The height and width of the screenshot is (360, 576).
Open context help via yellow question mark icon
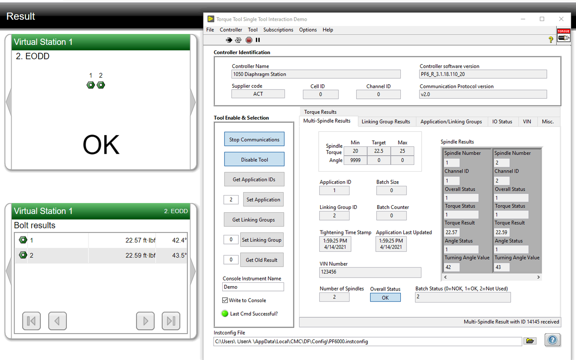[x=550, y=40]
